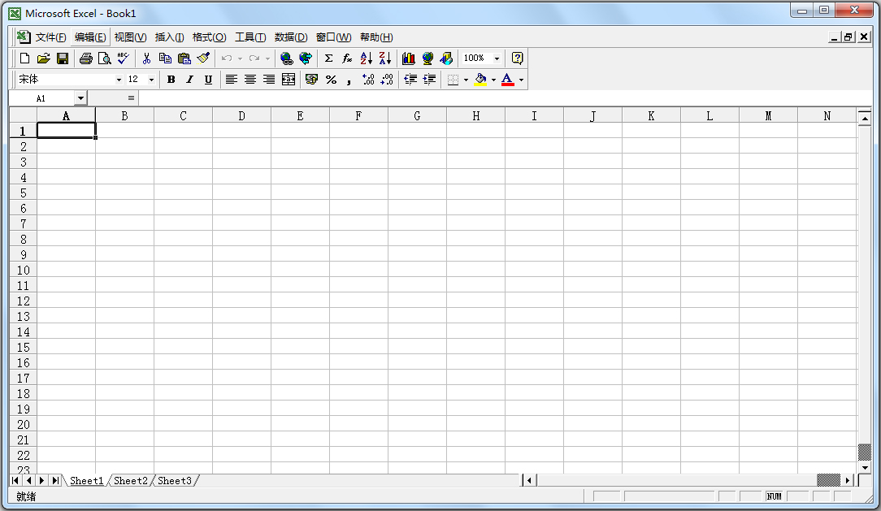This screenshot has height=511, width=881.
Task: Apply yellow fill color bucket
Action: [480, 80]
